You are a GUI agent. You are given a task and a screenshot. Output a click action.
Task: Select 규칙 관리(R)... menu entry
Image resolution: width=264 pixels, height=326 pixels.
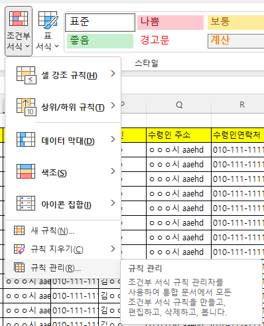[x=63, y=268]
